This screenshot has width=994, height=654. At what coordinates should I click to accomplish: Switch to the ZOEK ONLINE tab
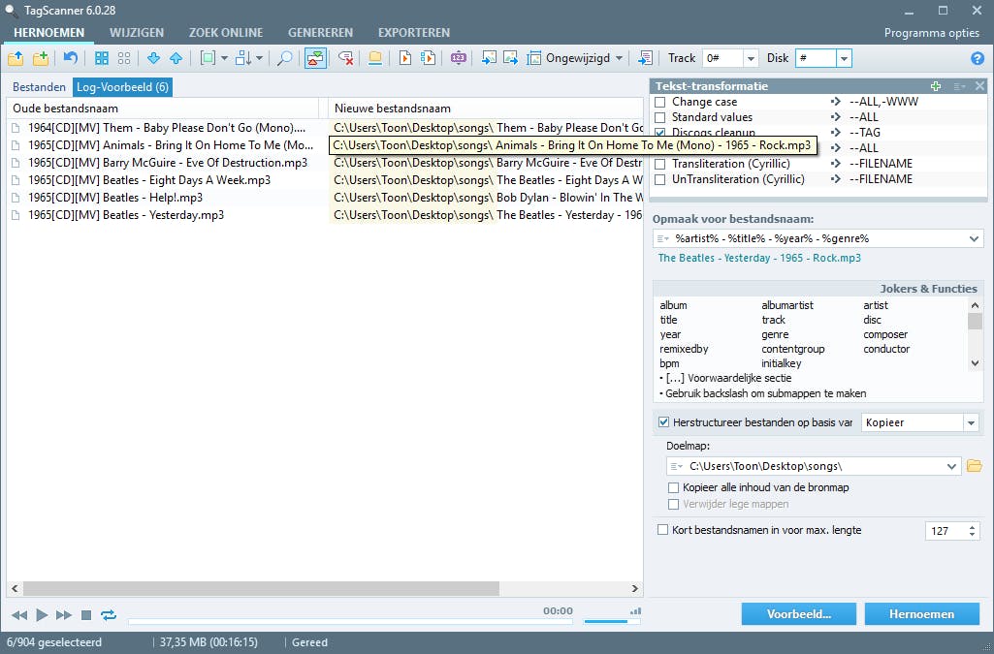point(226,32)
